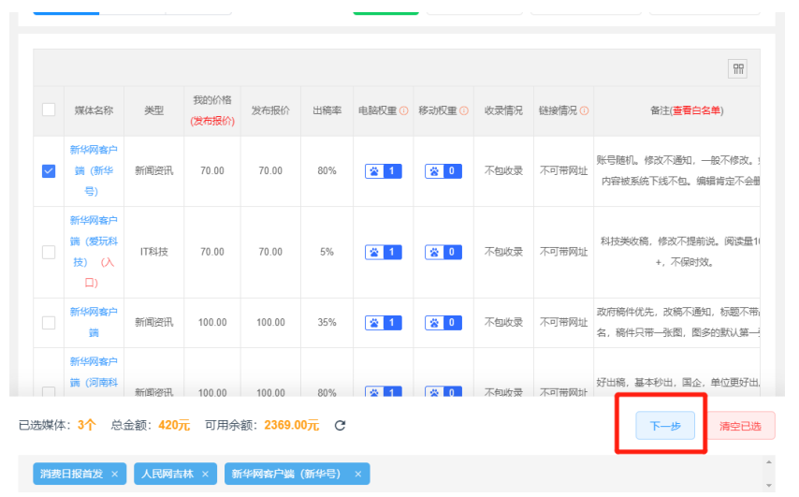Click the 电脑权重 paw badge in first row
The width and height of the screenshot is (799, 497).
pos(384,171)
